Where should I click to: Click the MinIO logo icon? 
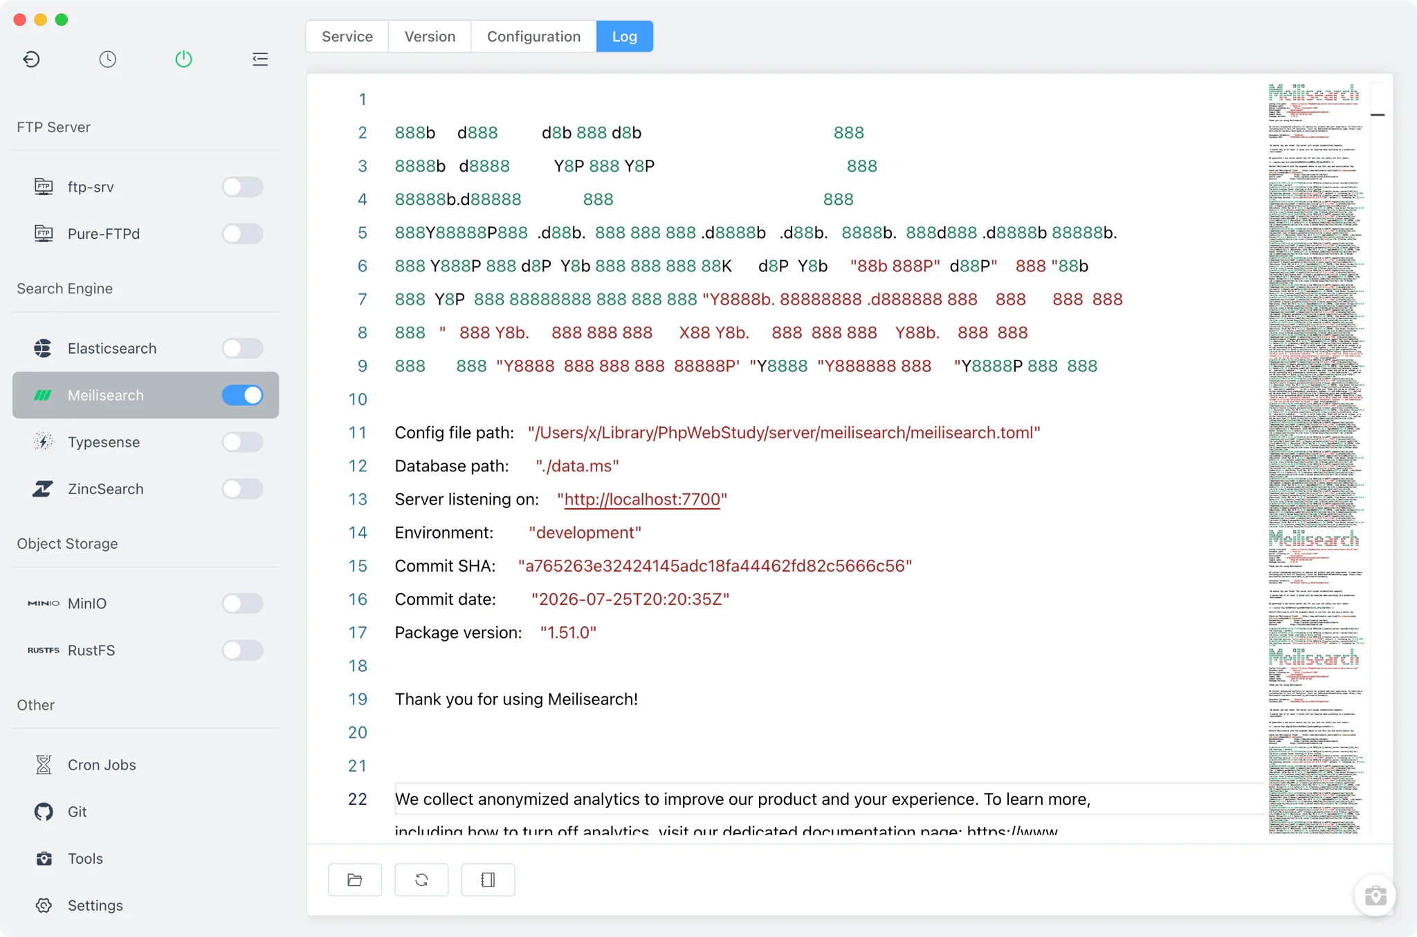click(43, 603)
